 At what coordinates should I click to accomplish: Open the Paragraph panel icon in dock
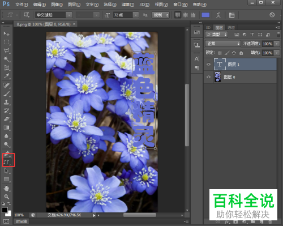point(197,67)
